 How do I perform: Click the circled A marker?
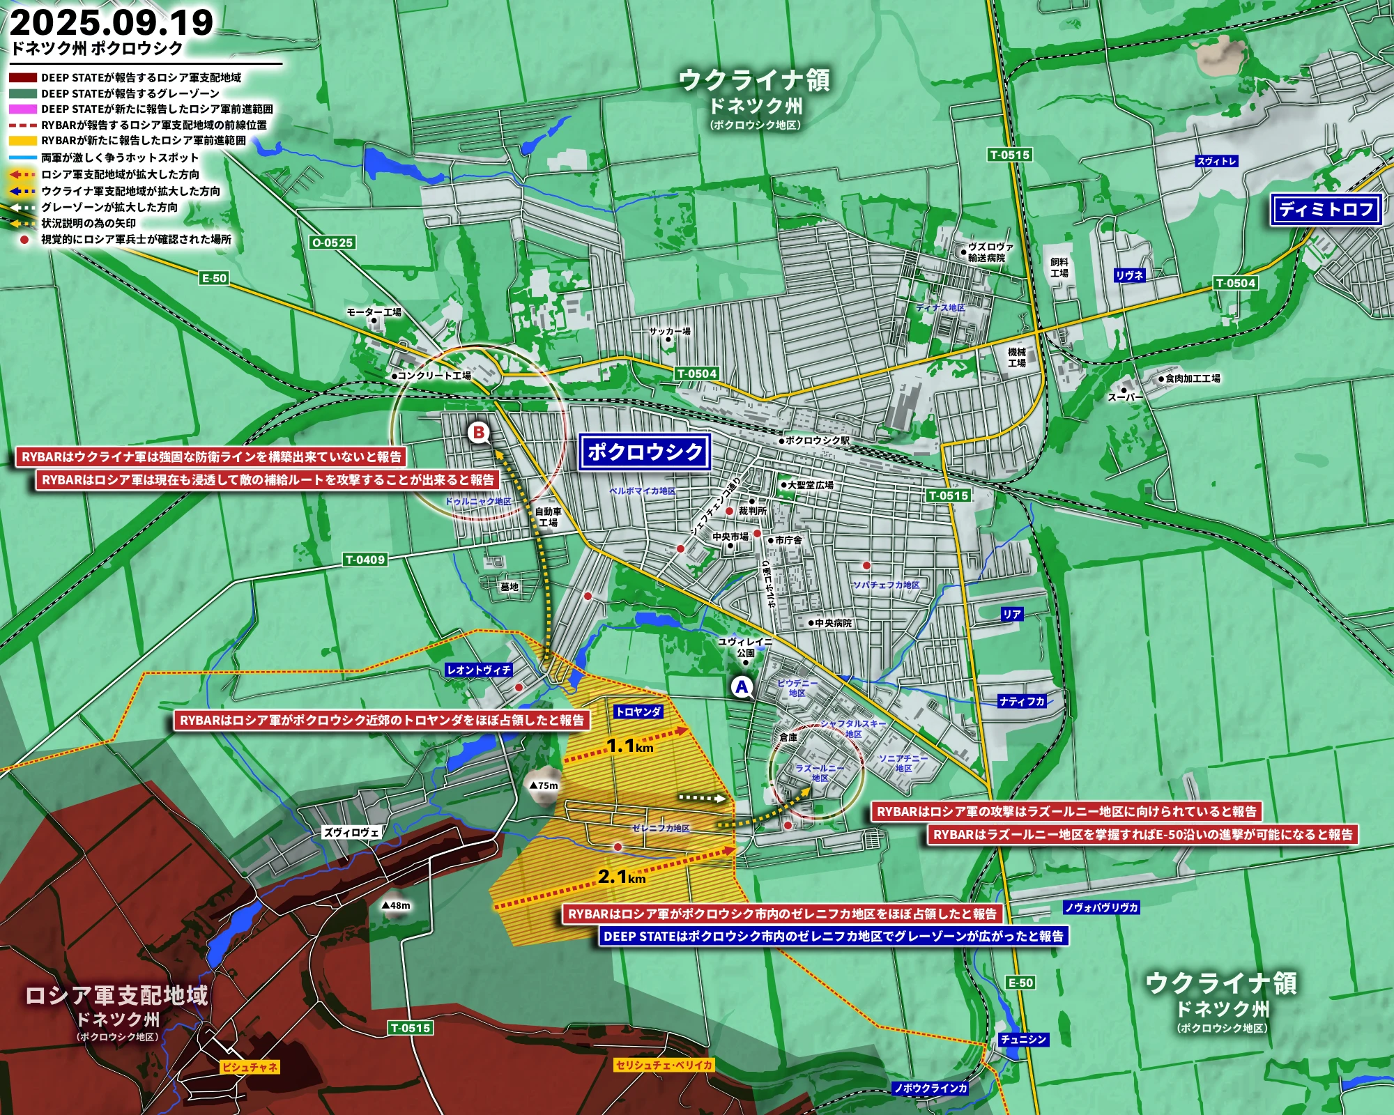pyautogui.click(x=742, y=687)
